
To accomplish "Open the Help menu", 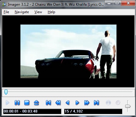I will click(51, 12).
